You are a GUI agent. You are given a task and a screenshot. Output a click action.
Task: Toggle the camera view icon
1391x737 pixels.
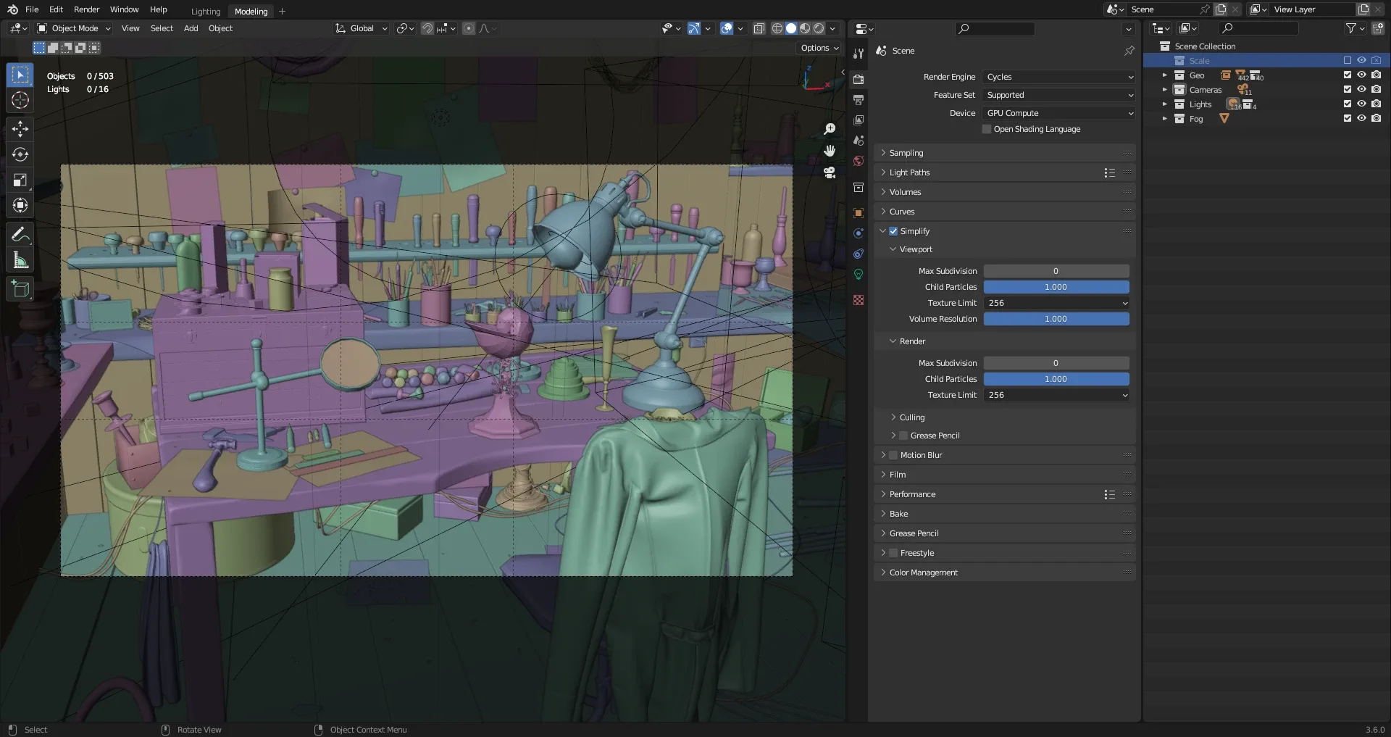coord(830,172)
